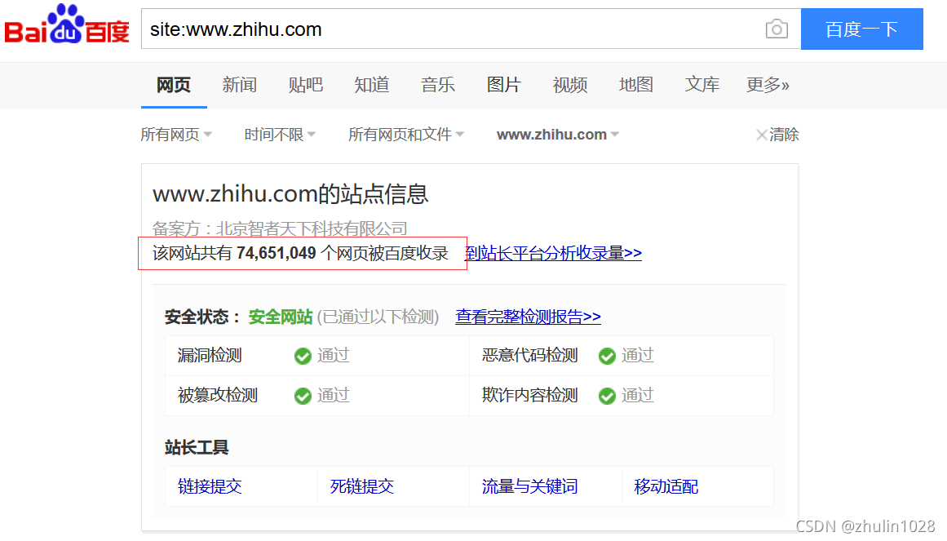Select the 视频 tab

(x=570, y=85)
